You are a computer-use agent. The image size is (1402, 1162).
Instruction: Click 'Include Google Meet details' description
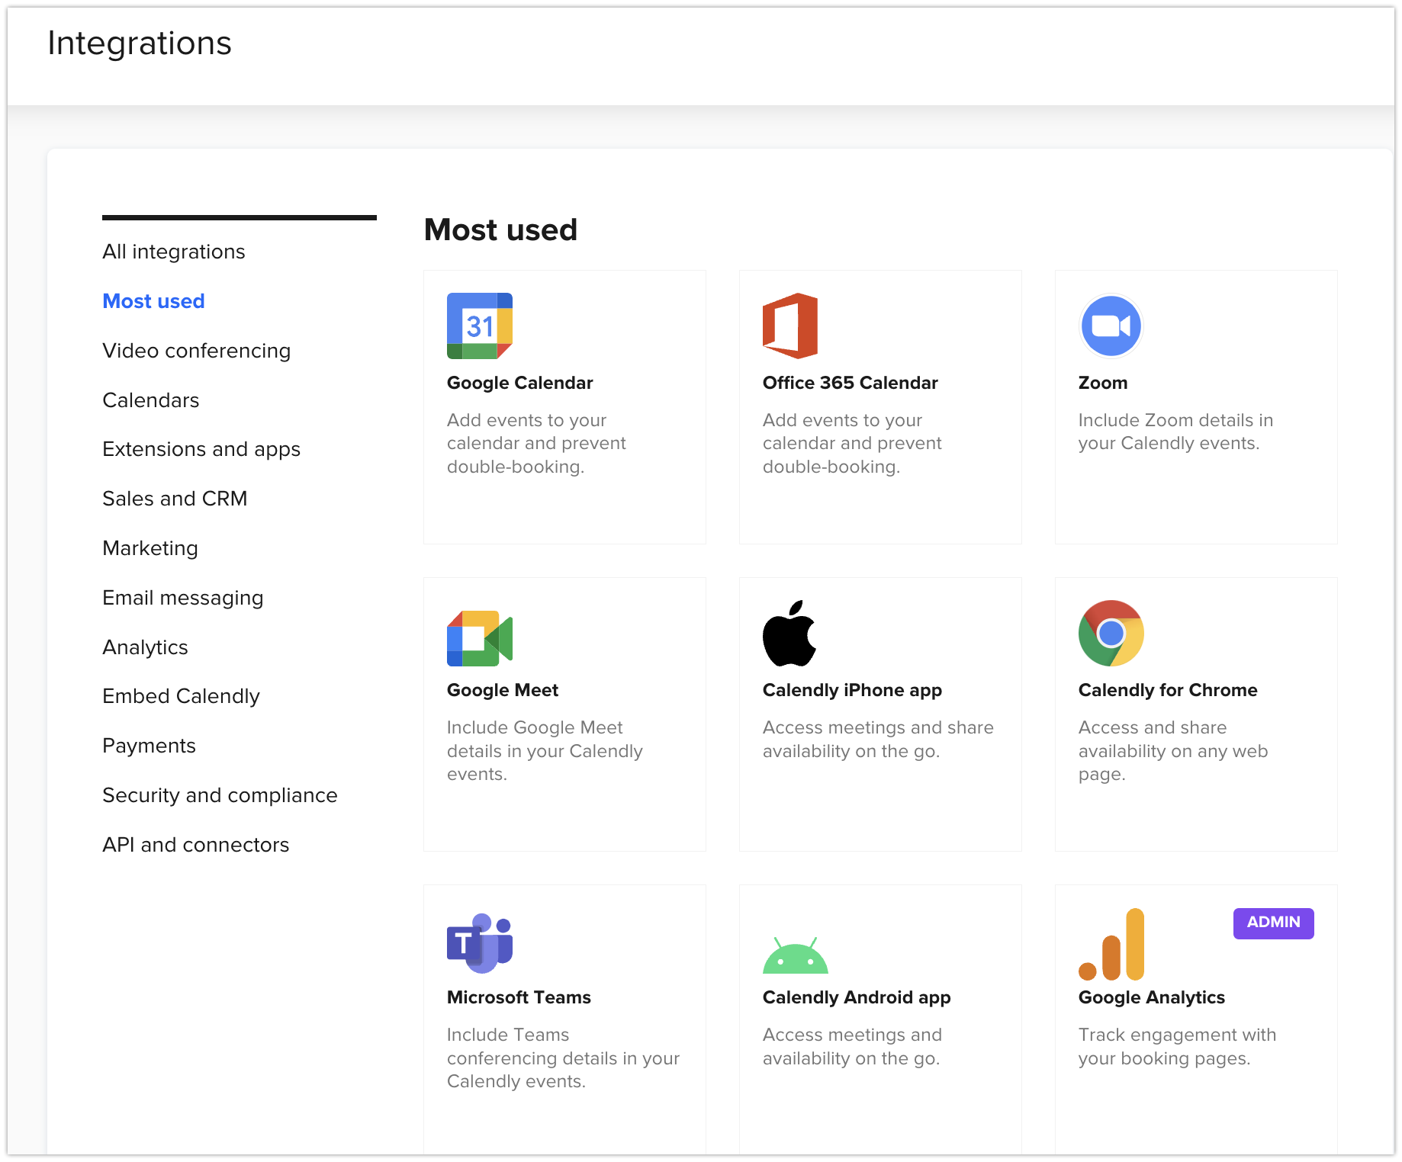pos(545,751)
